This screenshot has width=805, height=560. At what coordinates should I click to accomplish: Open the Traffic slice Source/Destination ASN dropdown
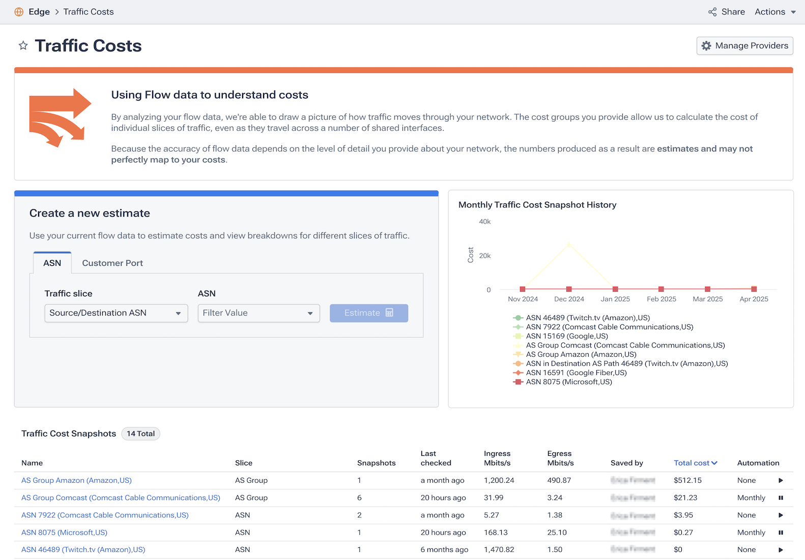[x=116, y=313]
